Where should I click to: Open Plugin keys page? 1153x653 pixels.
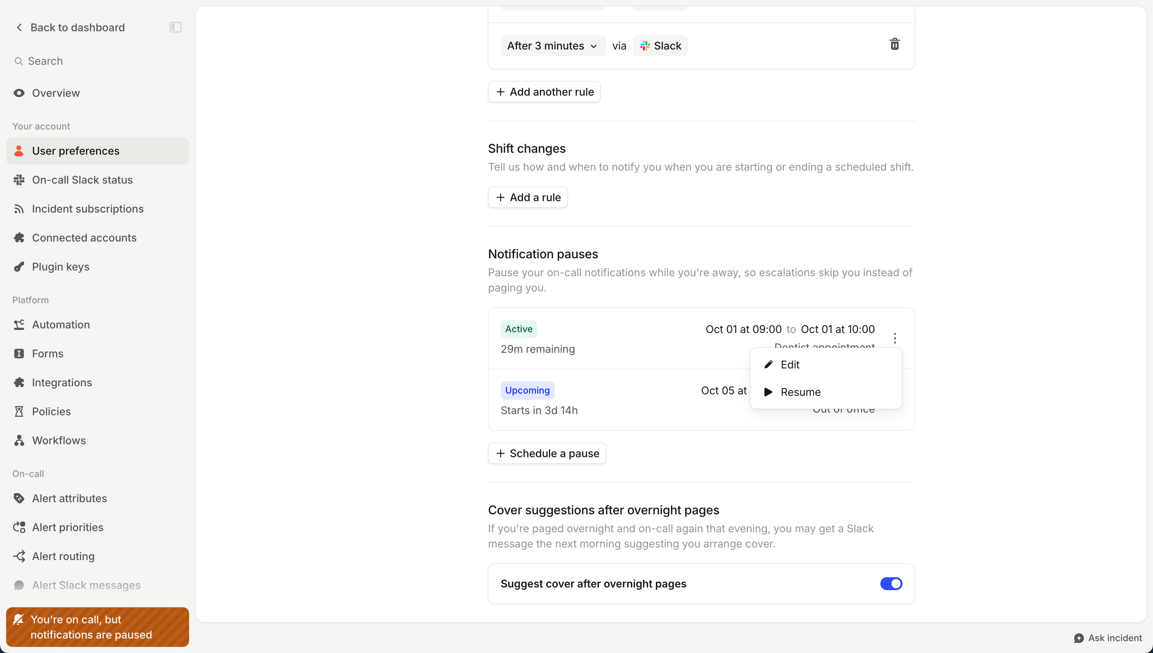[97, 267]
